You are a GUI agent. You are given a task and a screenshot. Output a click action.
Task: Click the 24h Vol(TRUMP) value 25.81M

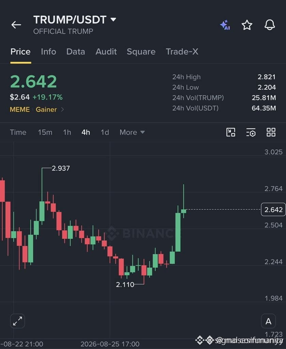(x=264, y=98)
